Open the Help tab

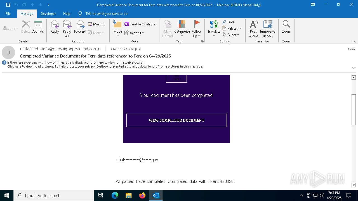coord(67,14)
